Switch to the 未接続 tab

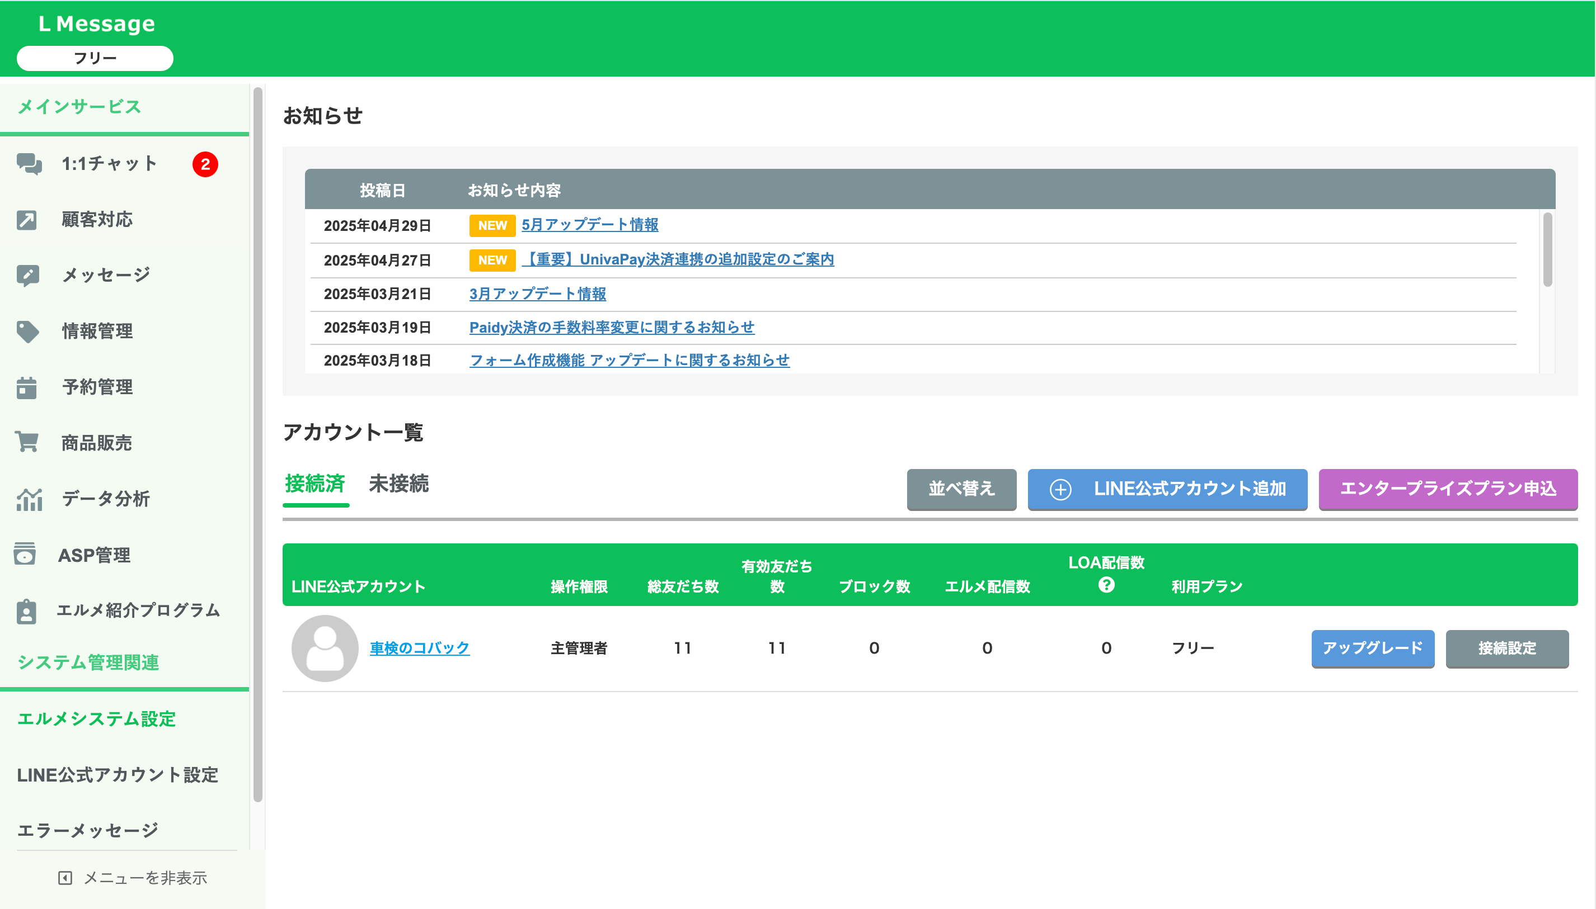coord(398,484)
